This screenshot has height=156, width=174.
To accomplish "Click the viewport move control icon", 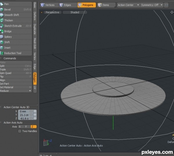I will click(172, 12).
